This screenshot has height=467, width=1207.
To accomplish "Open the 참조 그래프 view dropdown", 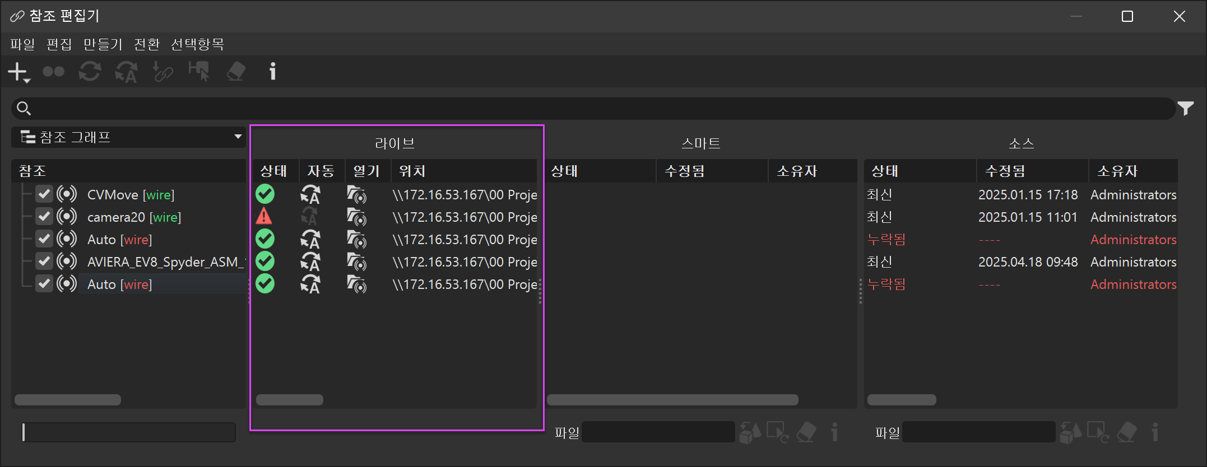I will click(129, 137).
